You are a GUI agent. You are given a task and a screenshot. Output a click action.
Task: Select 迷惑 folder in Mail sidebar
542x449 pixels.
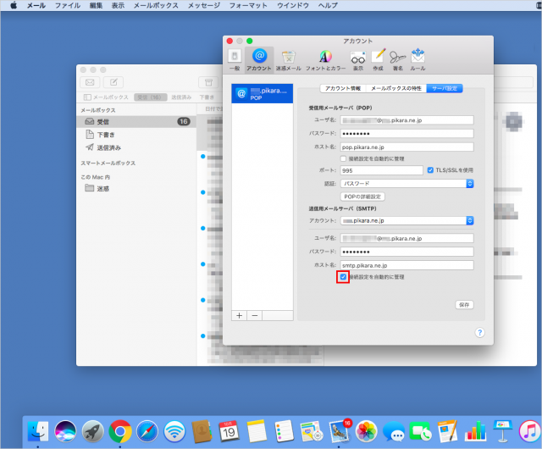pyautogui.click(x=136, y=189)
